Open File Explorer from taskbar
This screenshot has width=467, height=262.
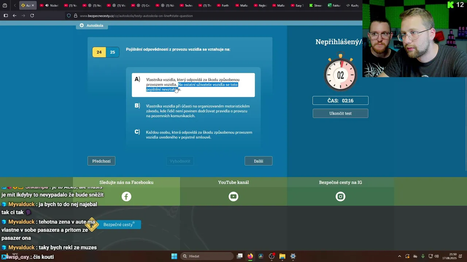[x=282, y=256]
